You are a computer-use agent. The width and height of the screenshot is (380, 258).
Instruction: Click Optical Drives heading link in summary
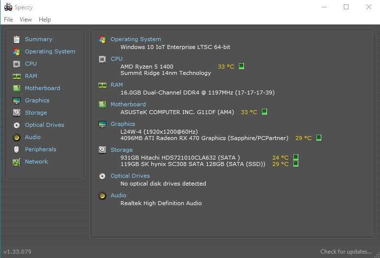pyautogui.click(x=130, y=176)
